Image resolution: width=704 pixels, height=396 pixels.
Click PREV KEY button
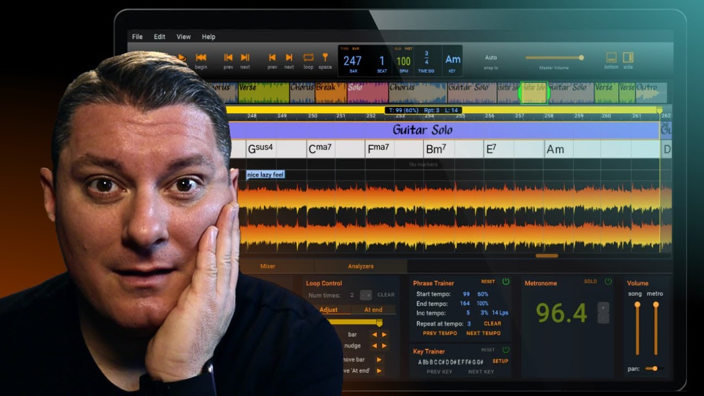(x=439, y=372)
